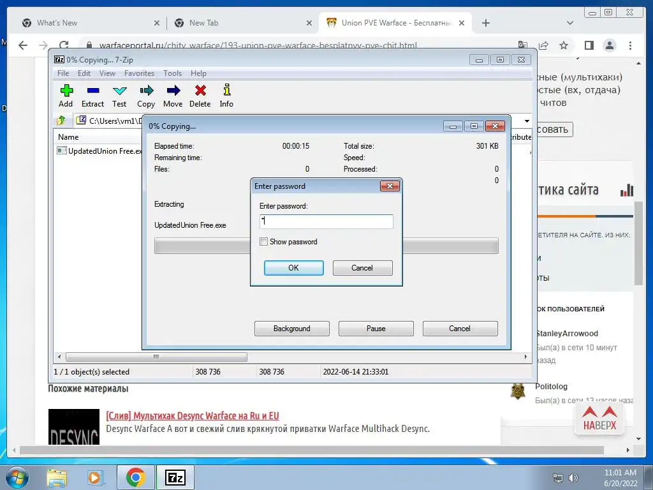Click the translate icon in the address bar

tap(523, 45)
